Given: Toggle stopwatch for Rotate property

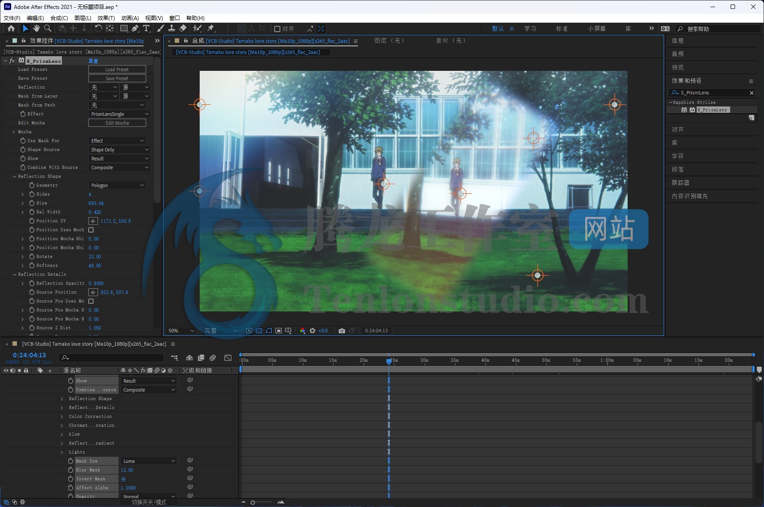Looking at the screenshot, I should point(32,257).
